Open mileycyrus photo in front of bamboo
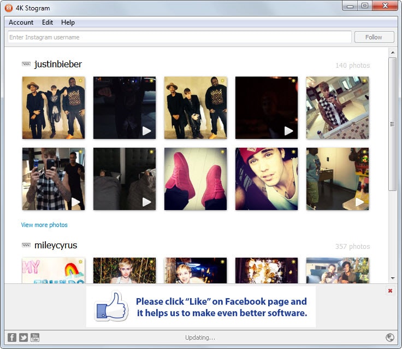 pos(125,270)
